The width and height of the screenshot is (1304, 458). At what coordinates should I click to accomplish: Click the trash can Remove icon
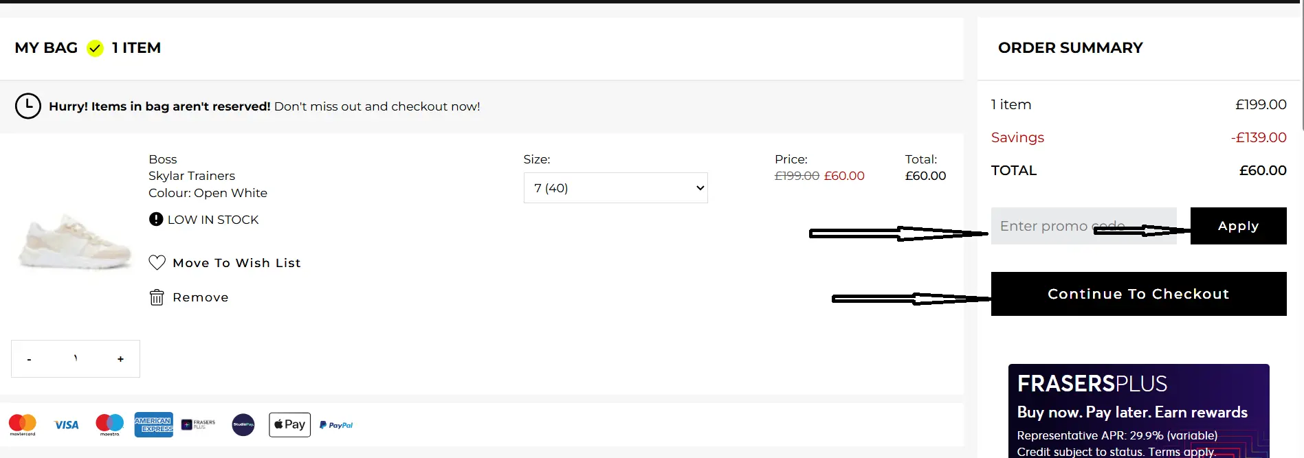(157, 297)
